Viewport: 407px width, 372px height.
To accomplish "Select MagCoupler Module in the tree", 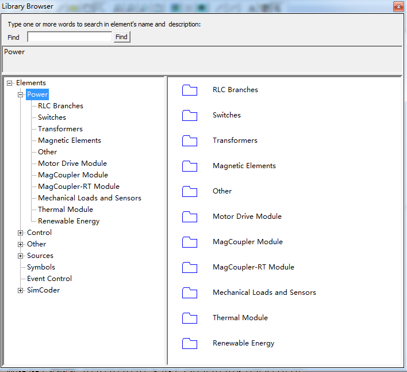I will pos(73,175).
